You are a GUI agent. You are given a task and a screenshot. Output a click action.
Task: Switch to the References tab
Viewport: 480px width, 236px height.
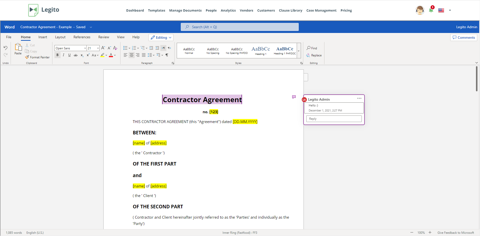pyautogui.click(x=82, y=37)
